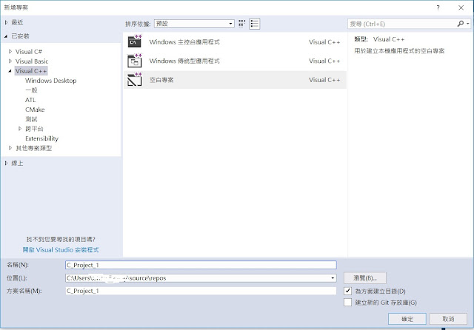Collapse the Installed (已安裝) section
Image resolution: width=474 pixels, height=330 pixels.
click(6, 36)
